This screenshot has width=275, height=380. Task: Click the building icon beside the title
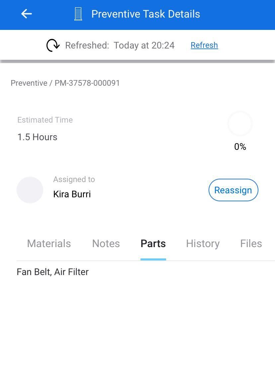pos(78,14)
